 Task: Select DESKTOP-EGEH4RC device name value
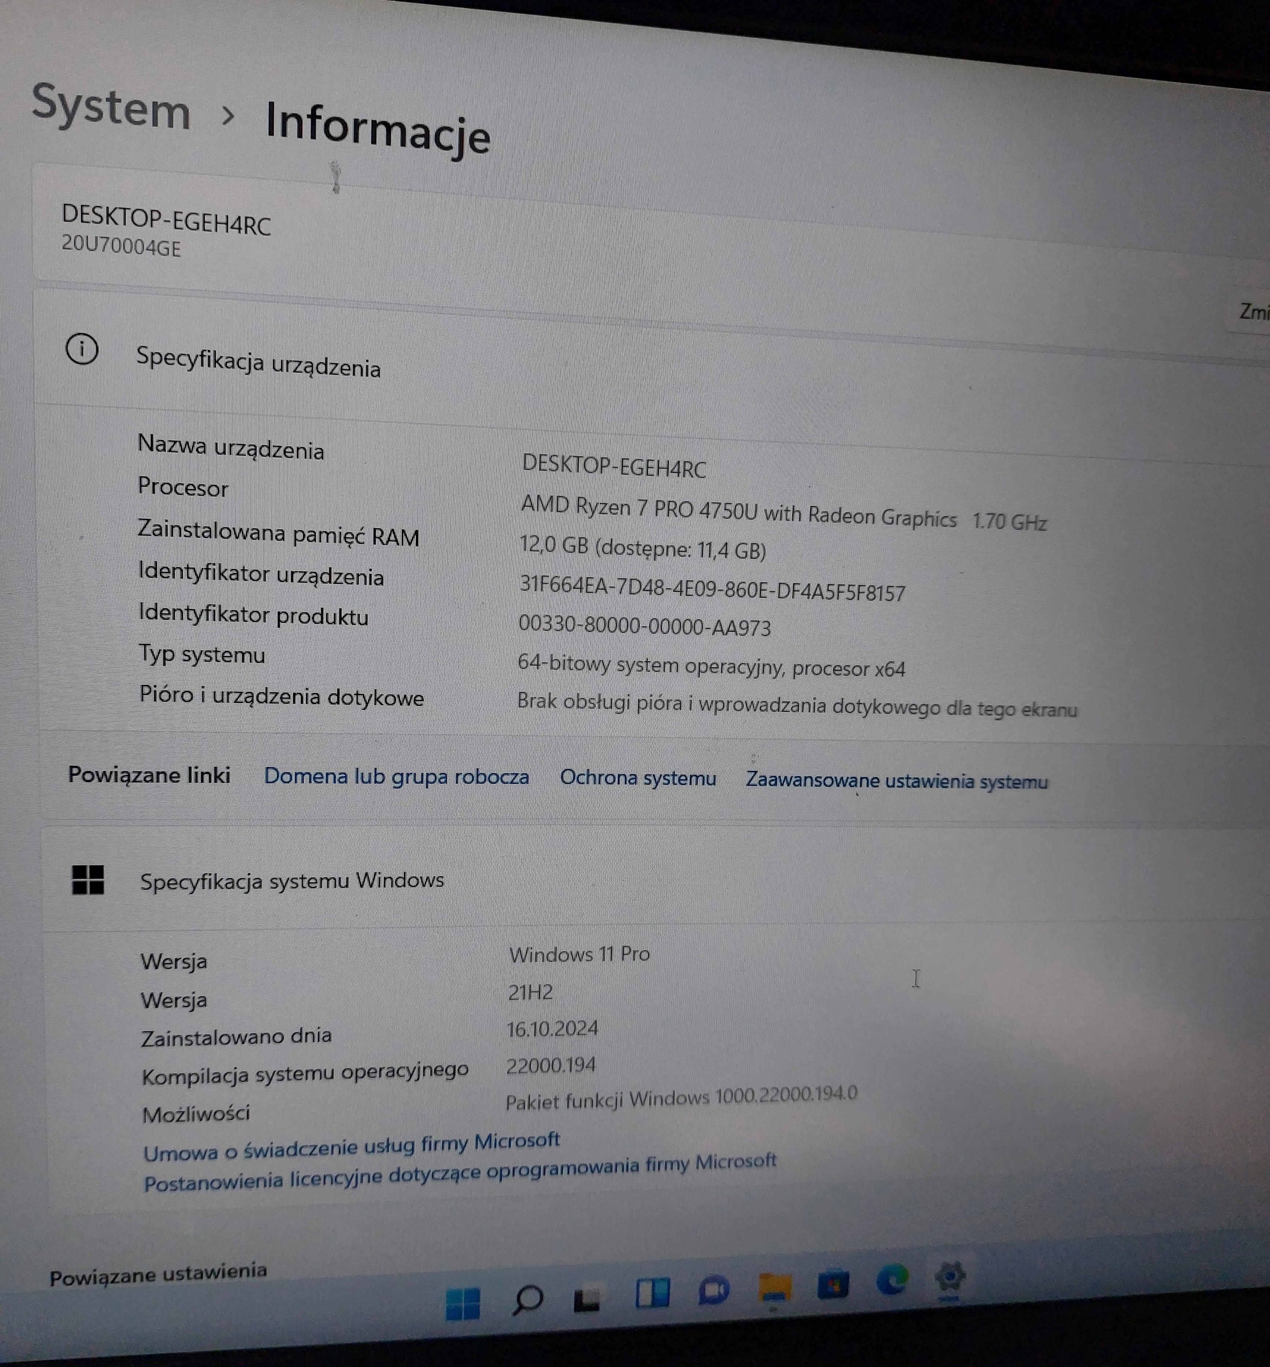click(x=614, y=466)
